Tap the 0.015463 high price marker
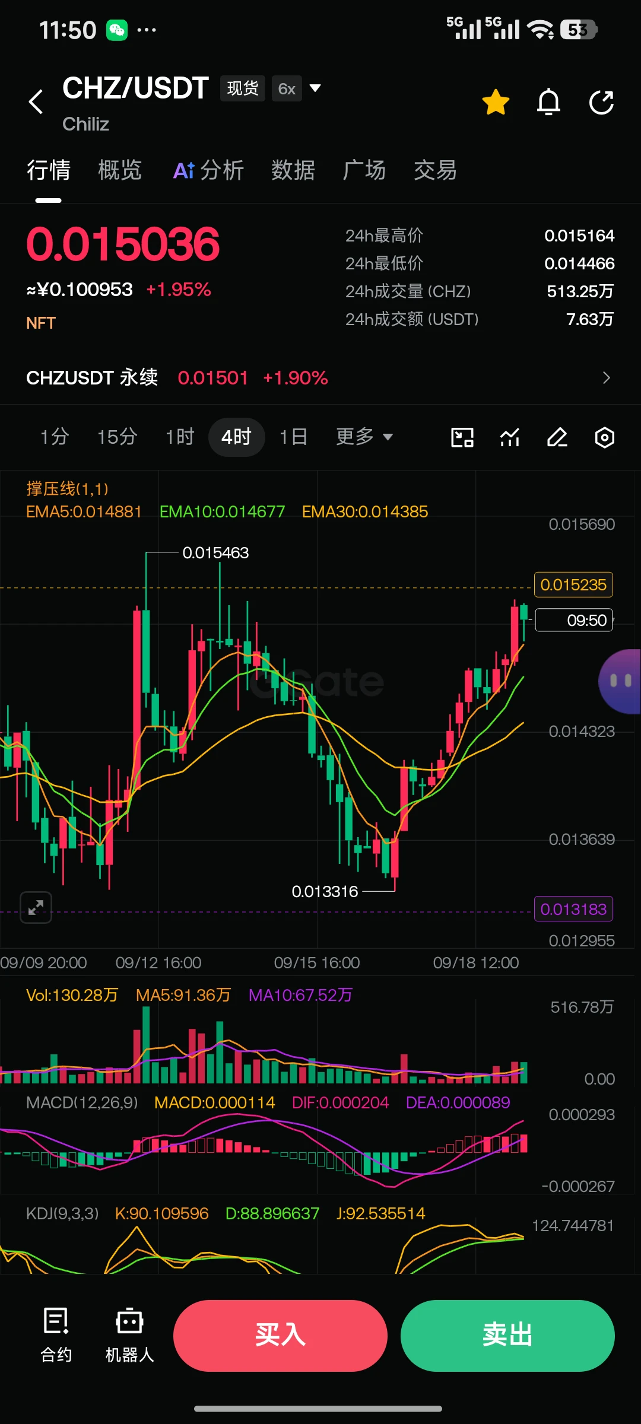 [x=215, y=552]
